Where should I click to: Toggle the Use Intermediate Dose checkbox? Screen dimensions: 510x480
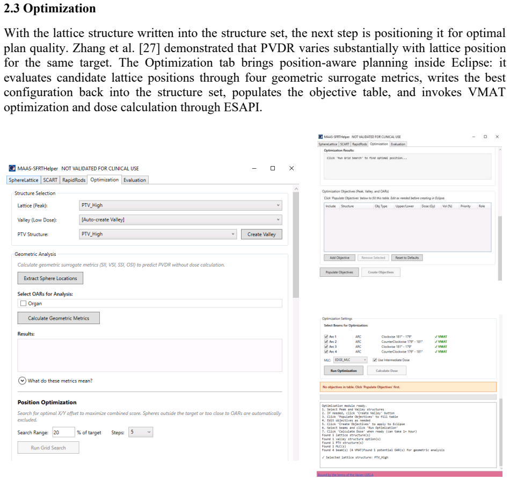(x=375, y=360)
